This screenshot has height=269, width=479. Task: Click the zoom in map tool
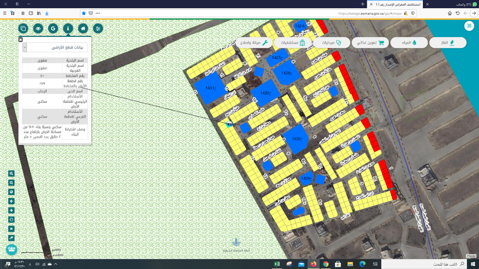pos(12,174)
